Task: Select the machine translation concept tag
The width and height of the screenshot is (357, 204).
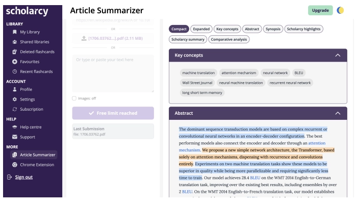Action: [198, 73]
